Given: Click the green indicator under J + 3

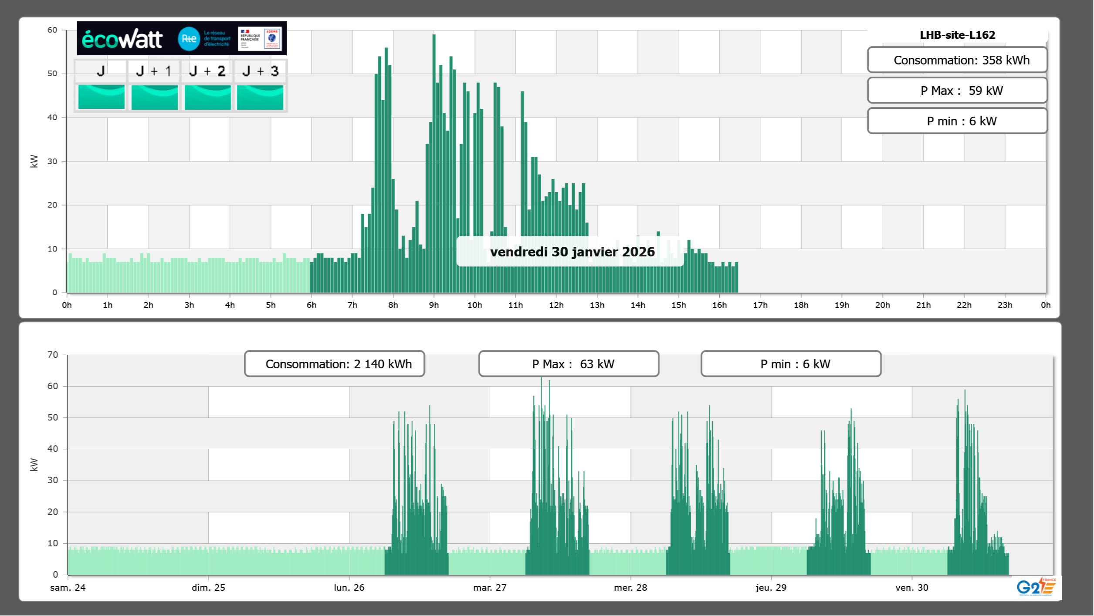Looking at the screenshot, I should (260, 97).
